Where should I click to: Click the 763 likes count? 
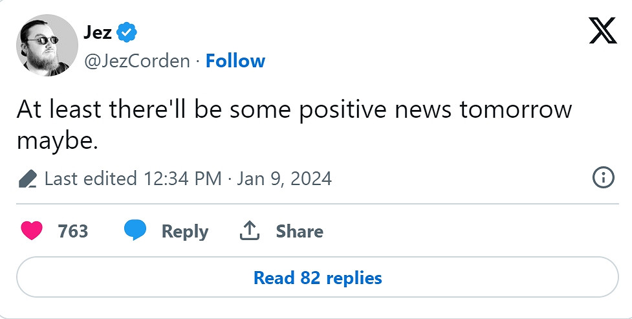pos(72,231)
